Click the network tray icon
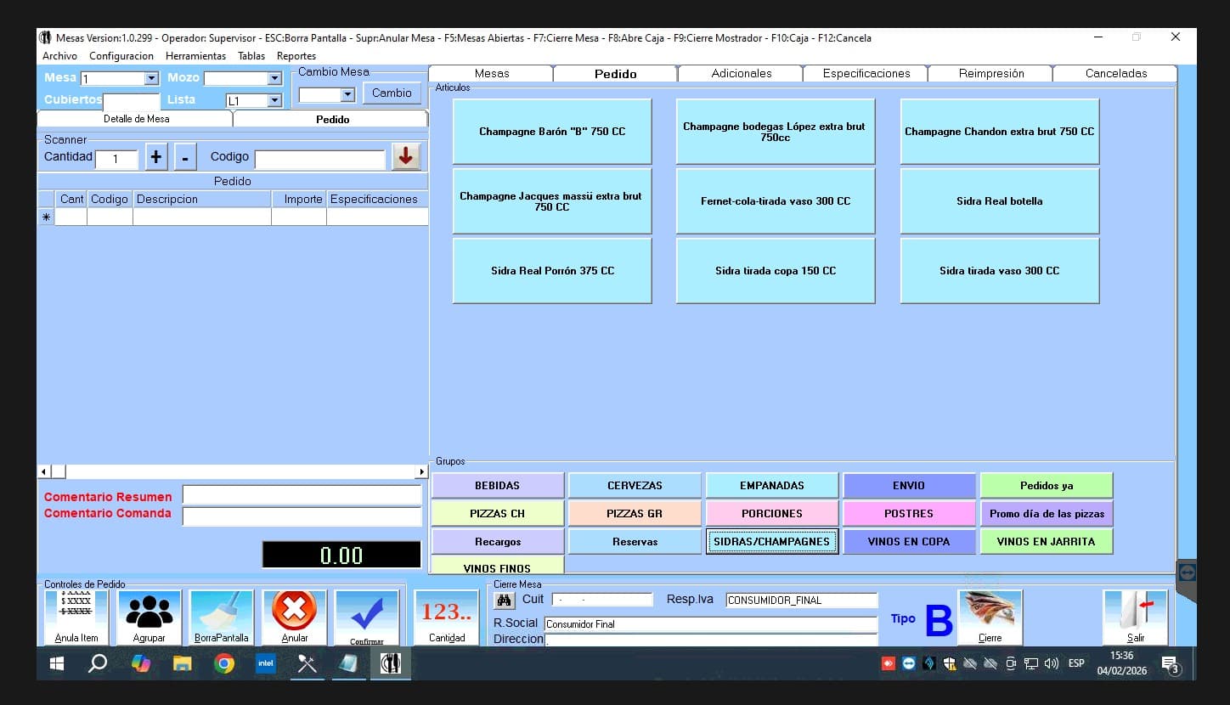 [x=1030, y=663]
